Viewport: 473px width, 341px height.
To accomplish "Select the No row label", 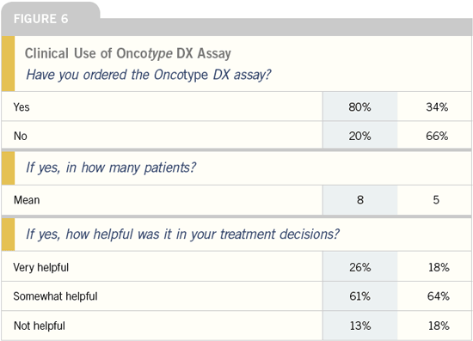I will click(x=21, y=136).
